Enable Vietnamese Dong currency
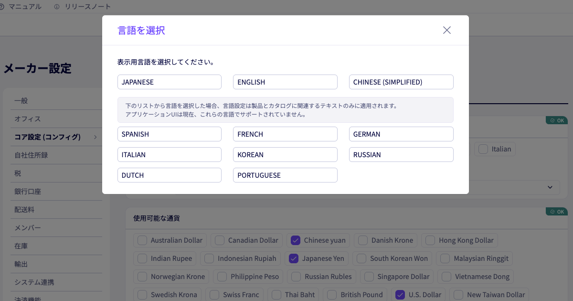Image resolution: width=573 pixels, height=301 pixels. coord(446,277)
